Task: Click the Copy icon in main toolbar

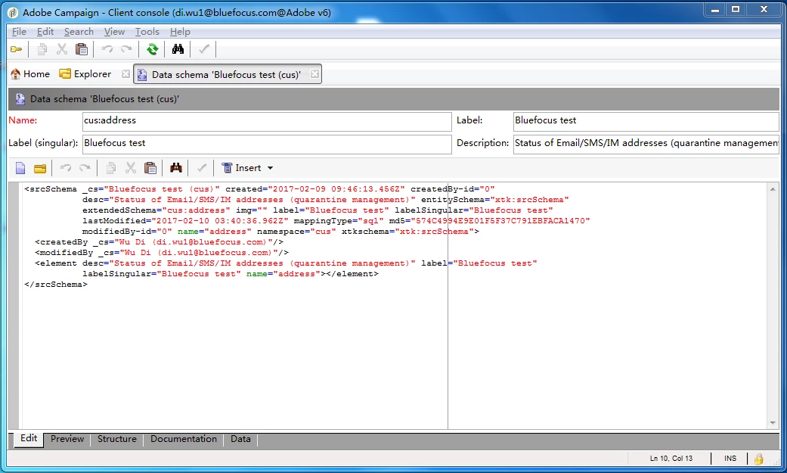Action: pos(42,49)
